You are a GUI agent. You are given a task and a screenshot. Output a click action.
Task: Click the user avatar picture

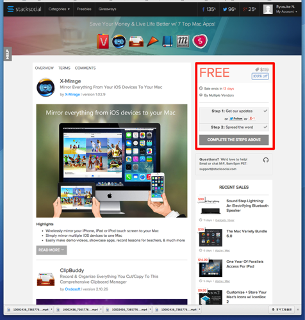(268, 9)
